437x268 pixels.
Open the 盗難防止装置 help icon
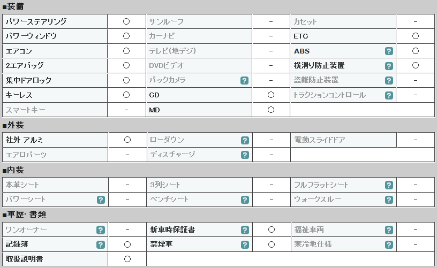[x=389, y=81]
